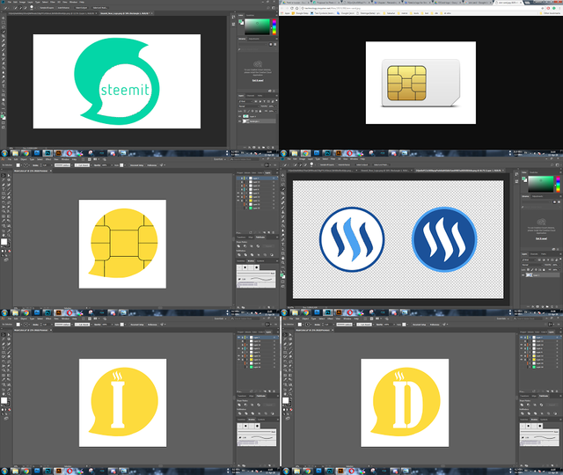The width and height of the screenshot is (563, 475).
Task: Click hue slider in Steemit-logo Photoshop Color panel
Action: point(274,26)
